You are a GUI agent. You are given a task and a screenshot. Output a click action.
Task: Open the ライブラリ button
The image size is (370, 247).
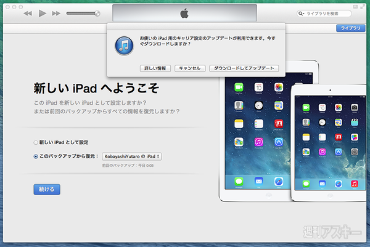coord(351,28)
